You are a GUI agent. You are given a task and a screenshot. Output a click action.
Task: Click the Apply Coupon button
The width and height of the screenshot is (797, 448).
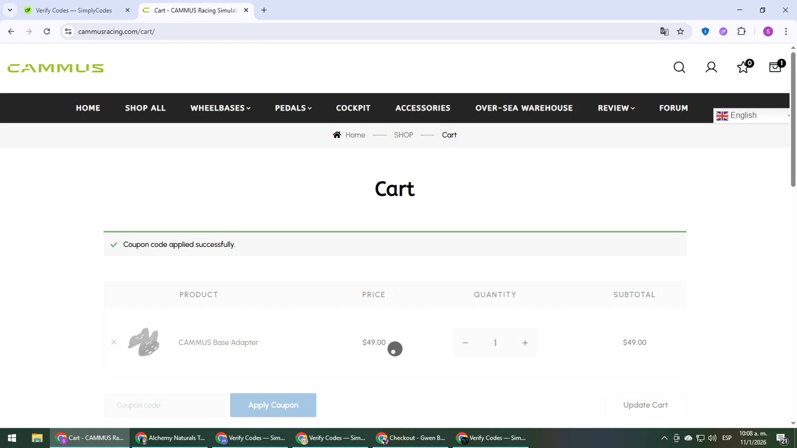pyautogui.click(x=273, y=405)
